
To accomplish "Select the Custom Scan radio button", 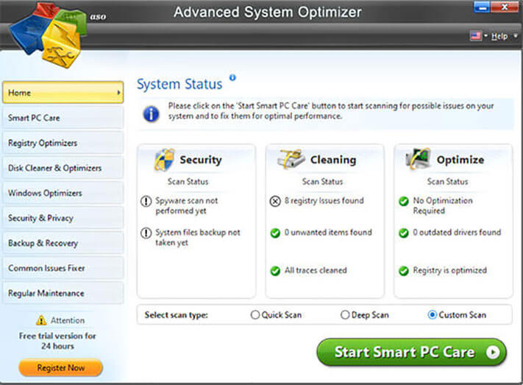I will coord(432,314).
